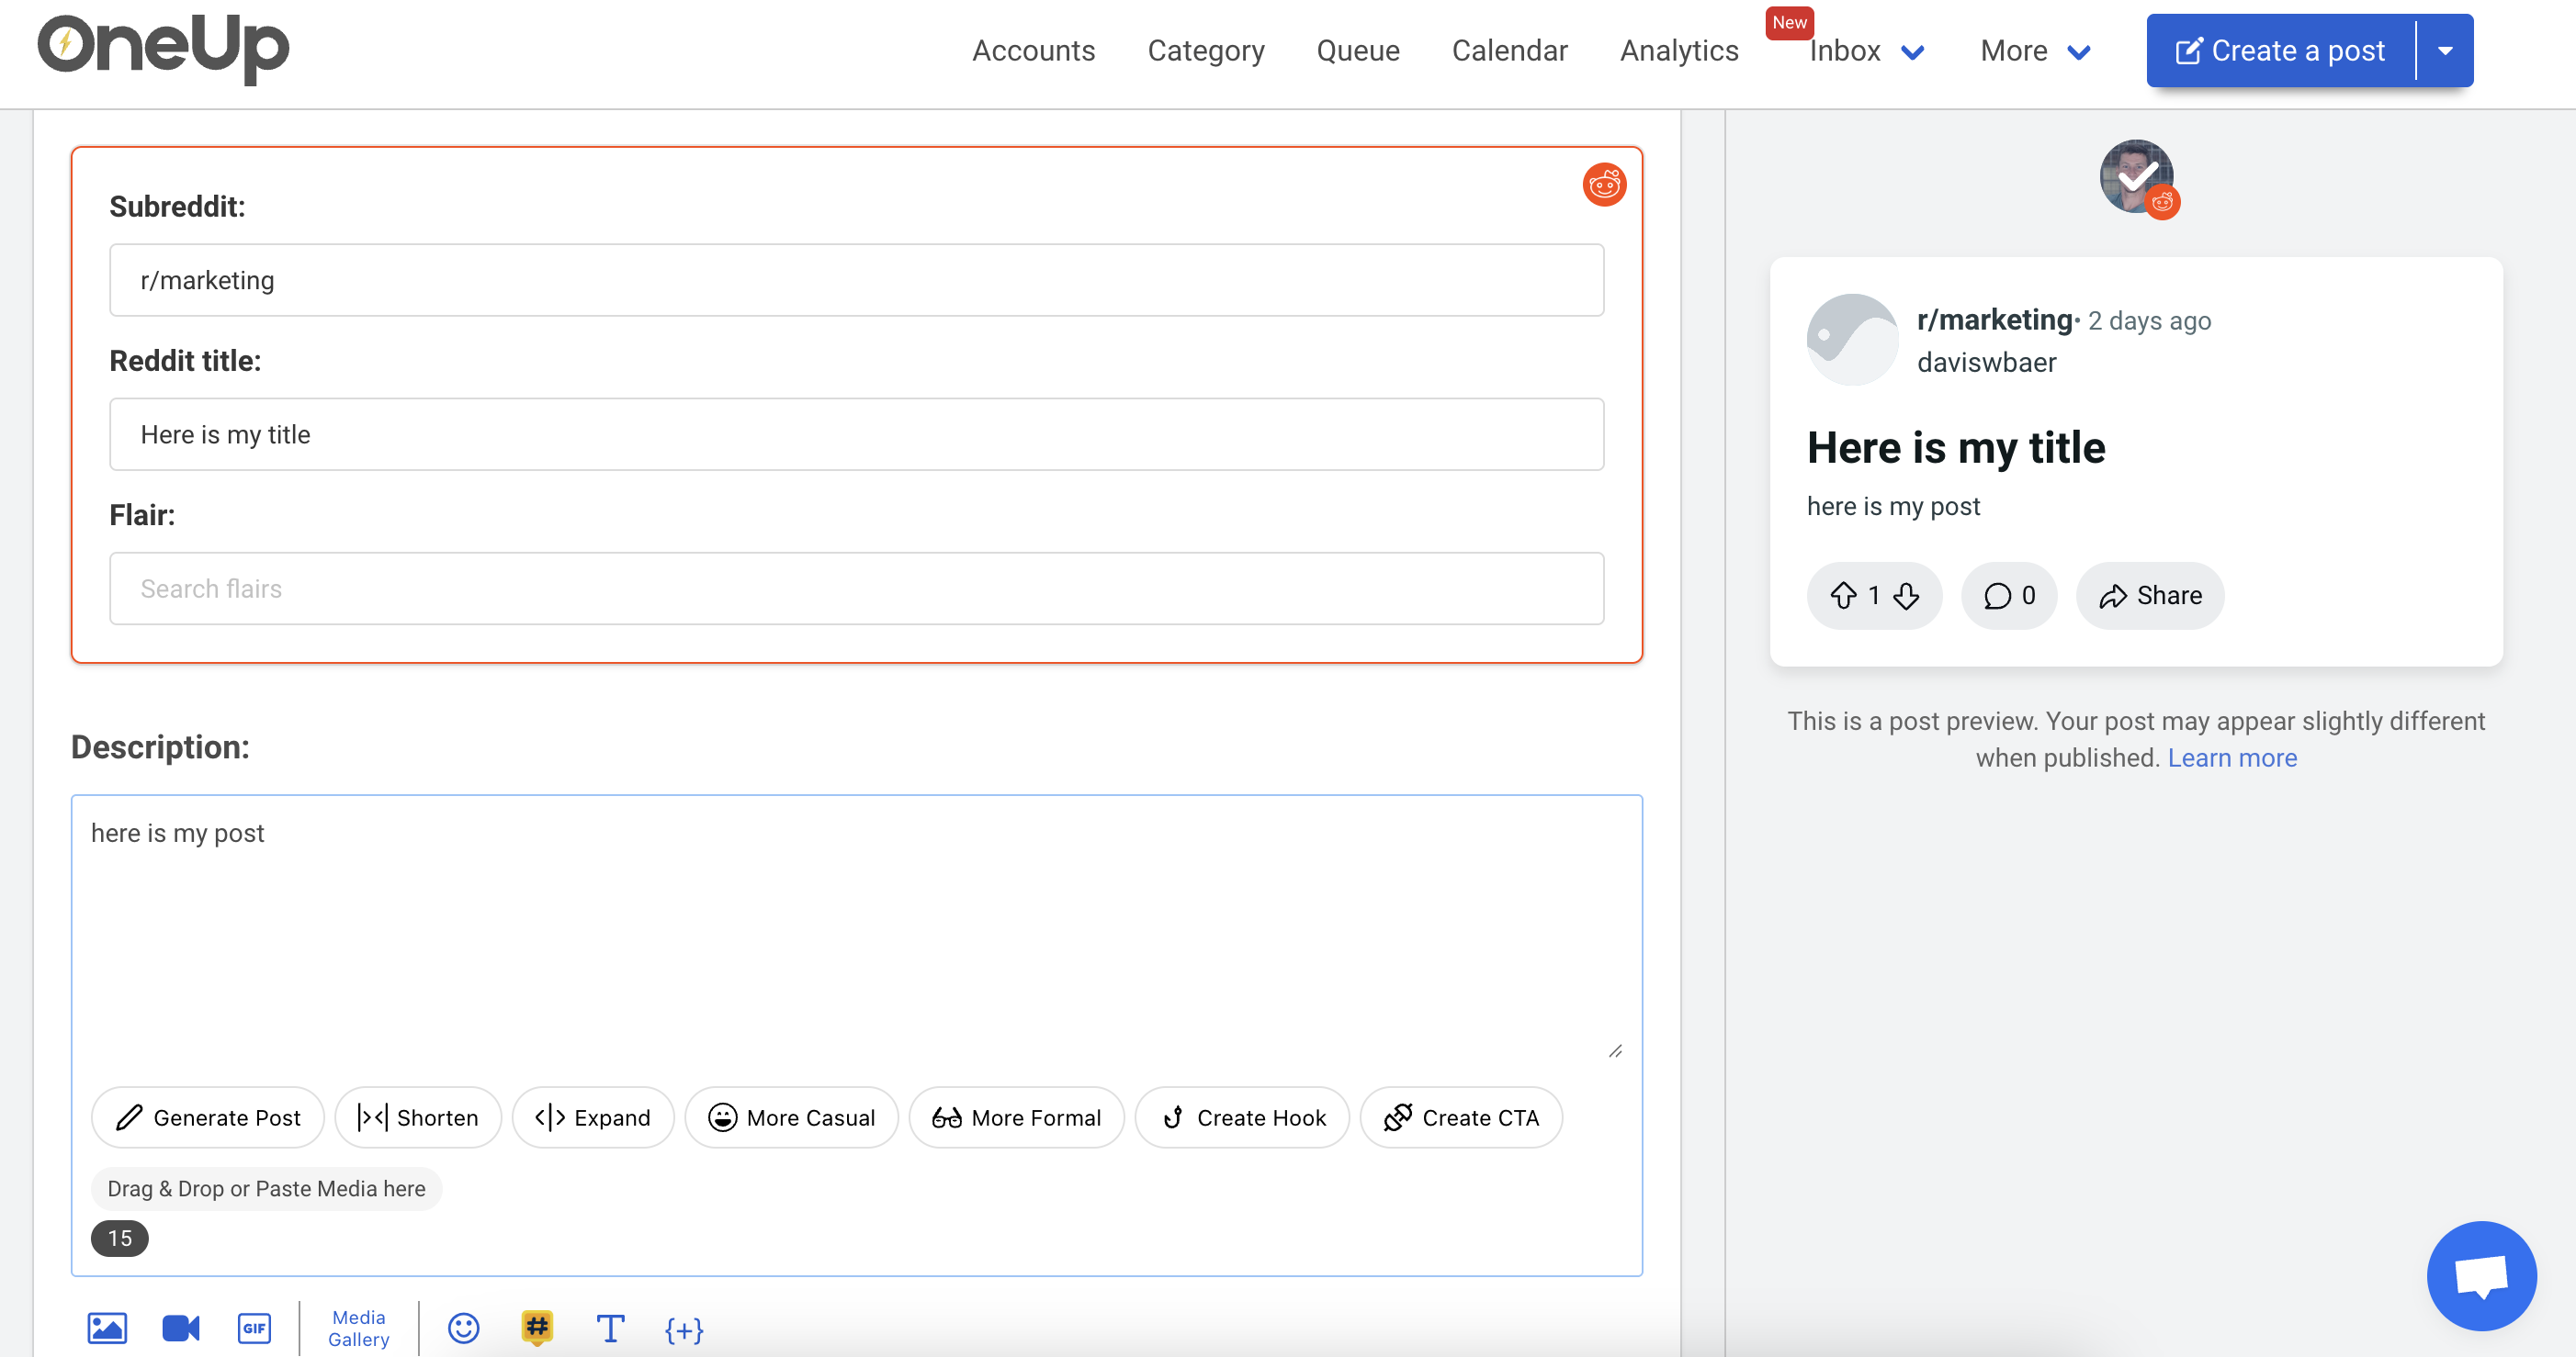This screenshot has height=1357, width=2576.
Task: Toggle the selected Reddit account avatar
Action: (2136, 178)
